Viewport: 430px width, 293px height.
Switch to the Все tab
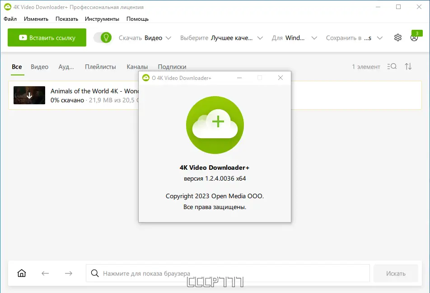[x=17, y=67]
